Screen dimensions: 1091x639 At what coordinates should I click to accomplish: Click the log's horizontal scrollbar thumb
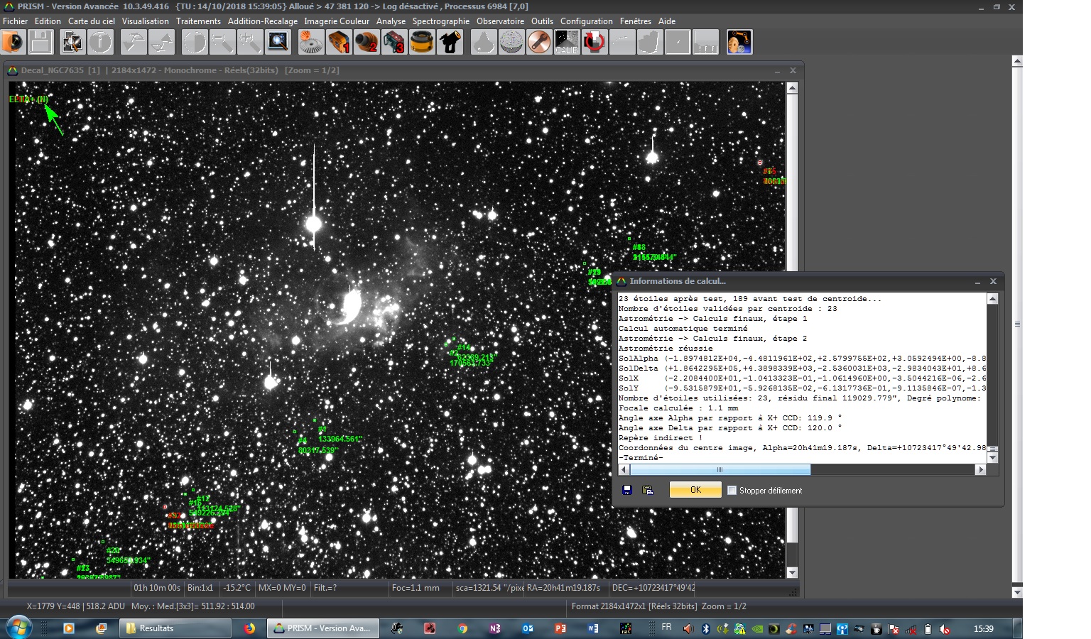click(x=720, y=469)
